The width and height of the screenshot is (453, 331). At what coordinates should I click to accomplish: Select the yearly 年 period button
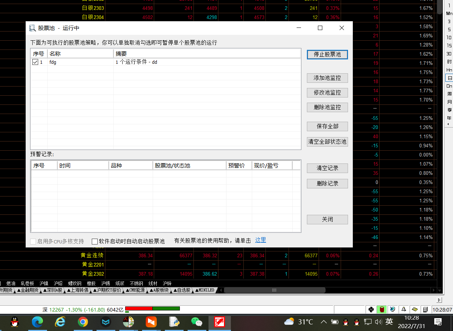point(449,118)
